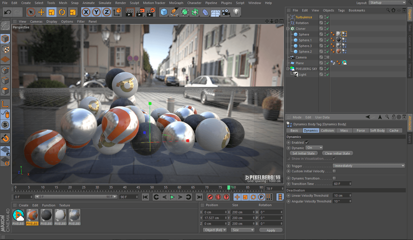Open the Trigger Immediately dropdown
The height and width of the screenshot is (240, 413).
[x=369, y=166]
